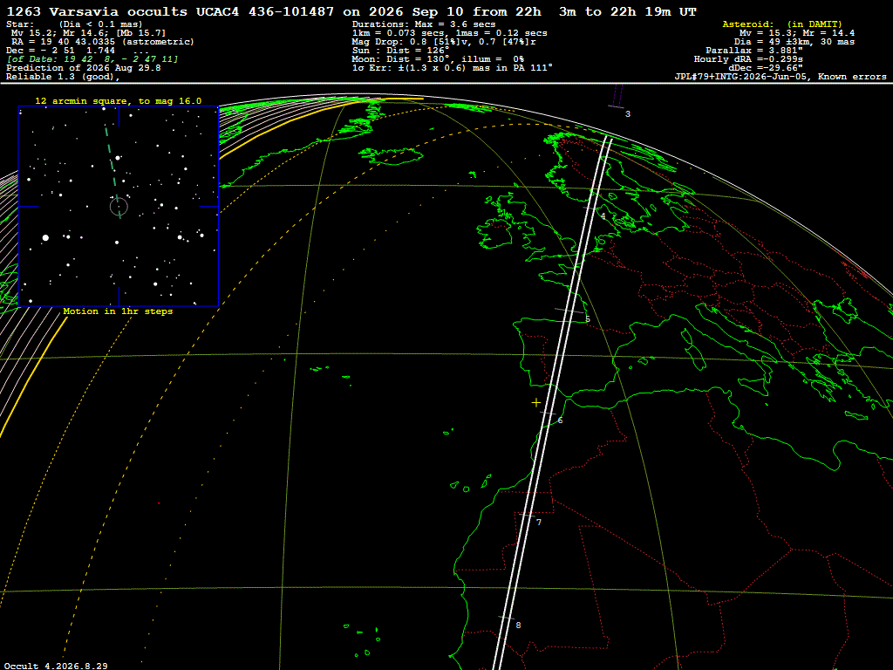This screenshot has height=670, width=893.
Task: Click the brightest star in the finder chart
Action: tap(45, 237)
